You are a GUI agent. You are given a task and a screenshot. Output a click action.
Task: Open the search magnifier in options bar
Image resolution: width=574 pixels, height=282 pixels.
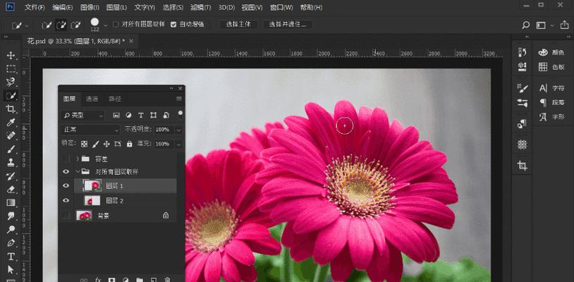tap(525, 25)
